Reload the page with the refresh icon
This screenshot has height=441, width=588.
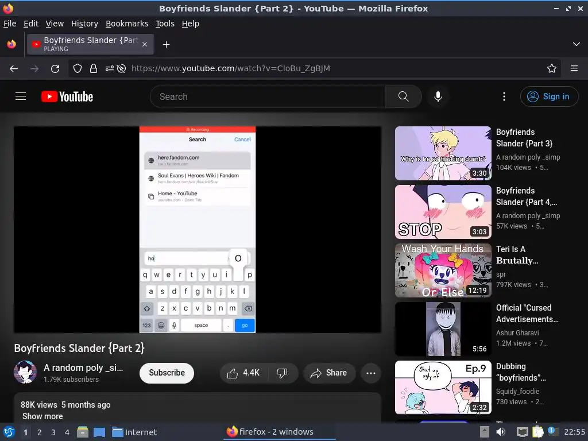pyautogui.click(x=55, y=69)
